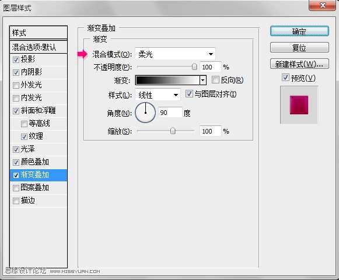Screen dimensions: 339x280
Task: Click the 缩放 scale slider handle
Action: pos(173,131)
